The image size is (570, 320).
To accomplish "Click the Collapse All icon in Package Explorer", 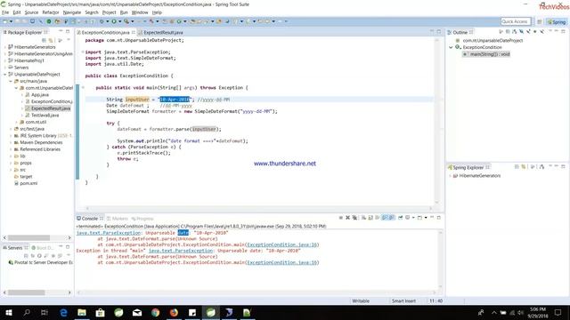I will pyautogui.click(x=44, y=40).
